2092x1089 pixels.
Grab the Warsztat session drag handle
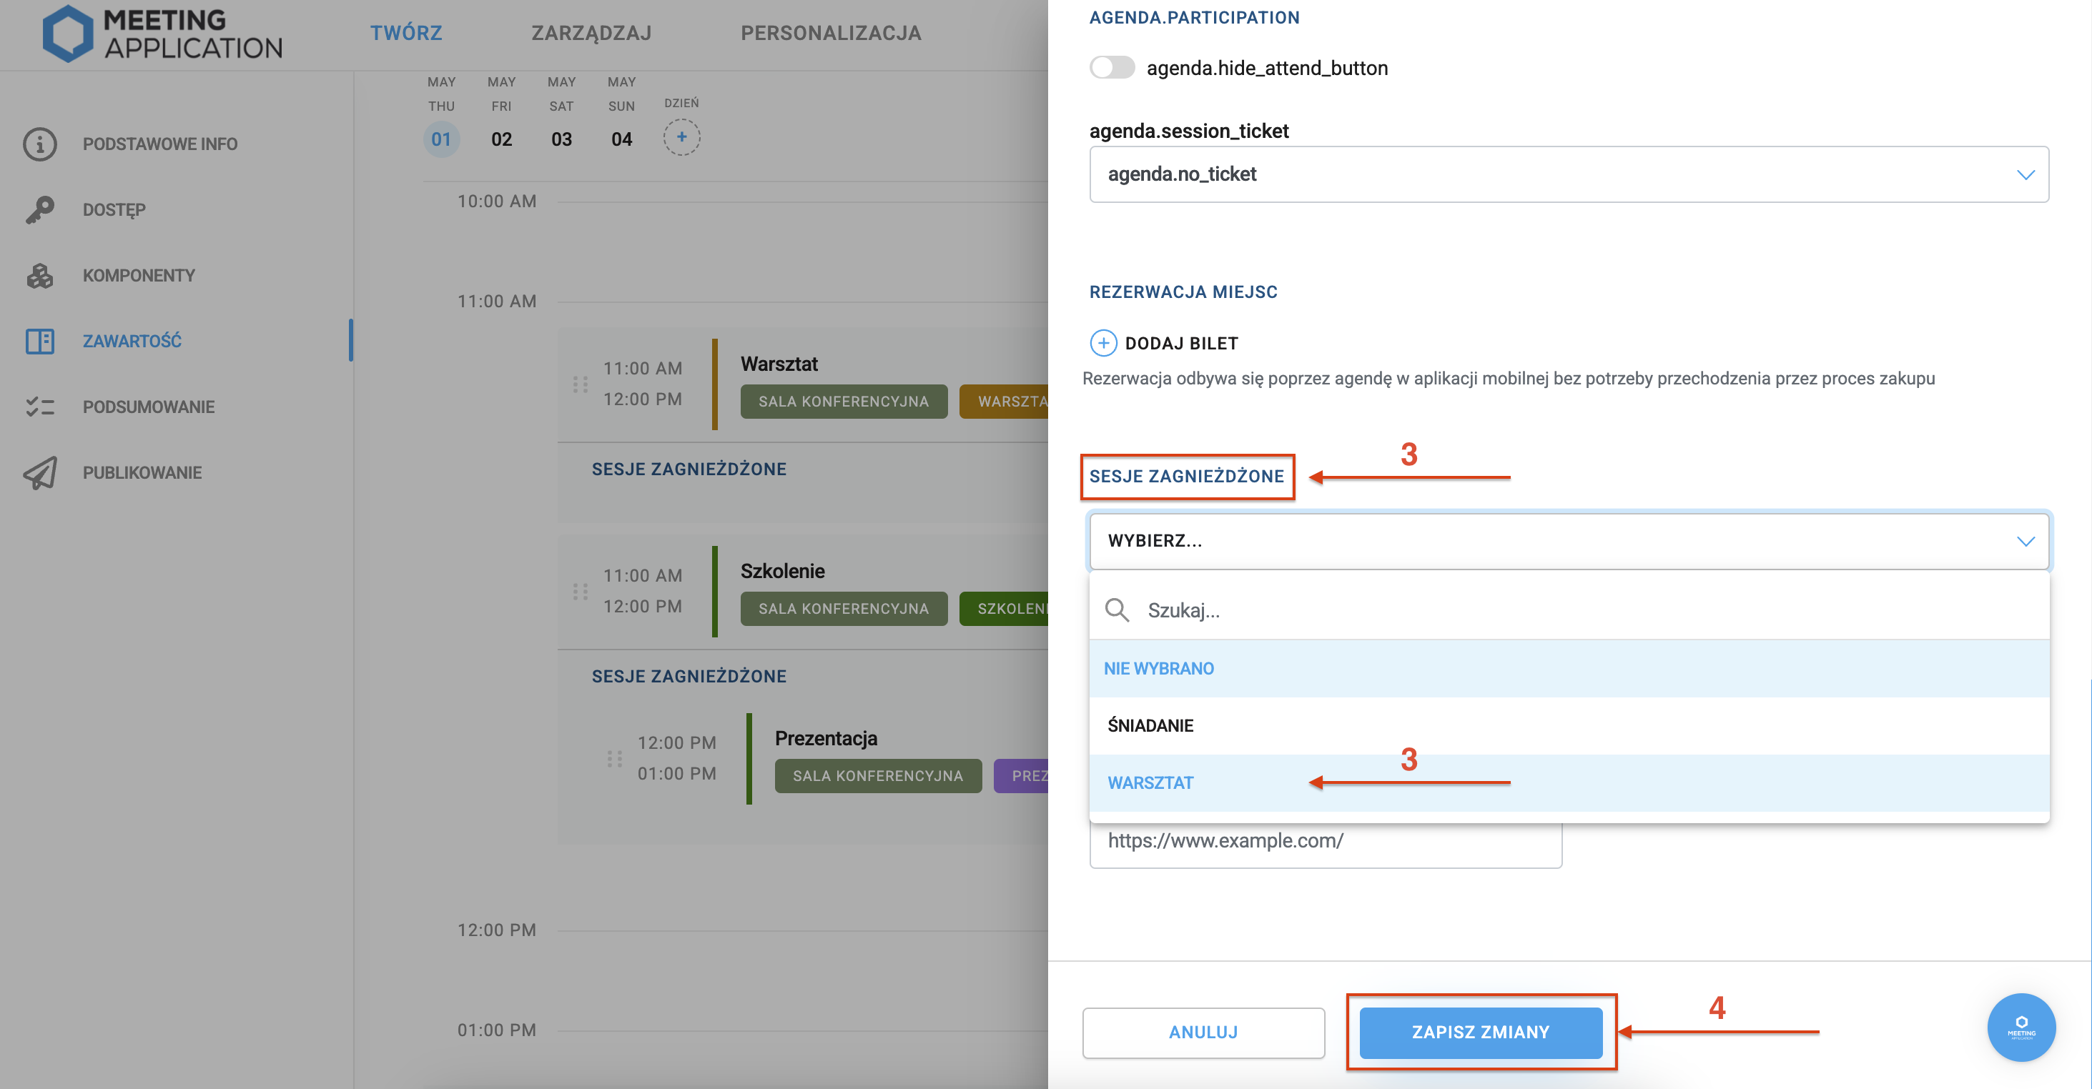coord(580,384)
